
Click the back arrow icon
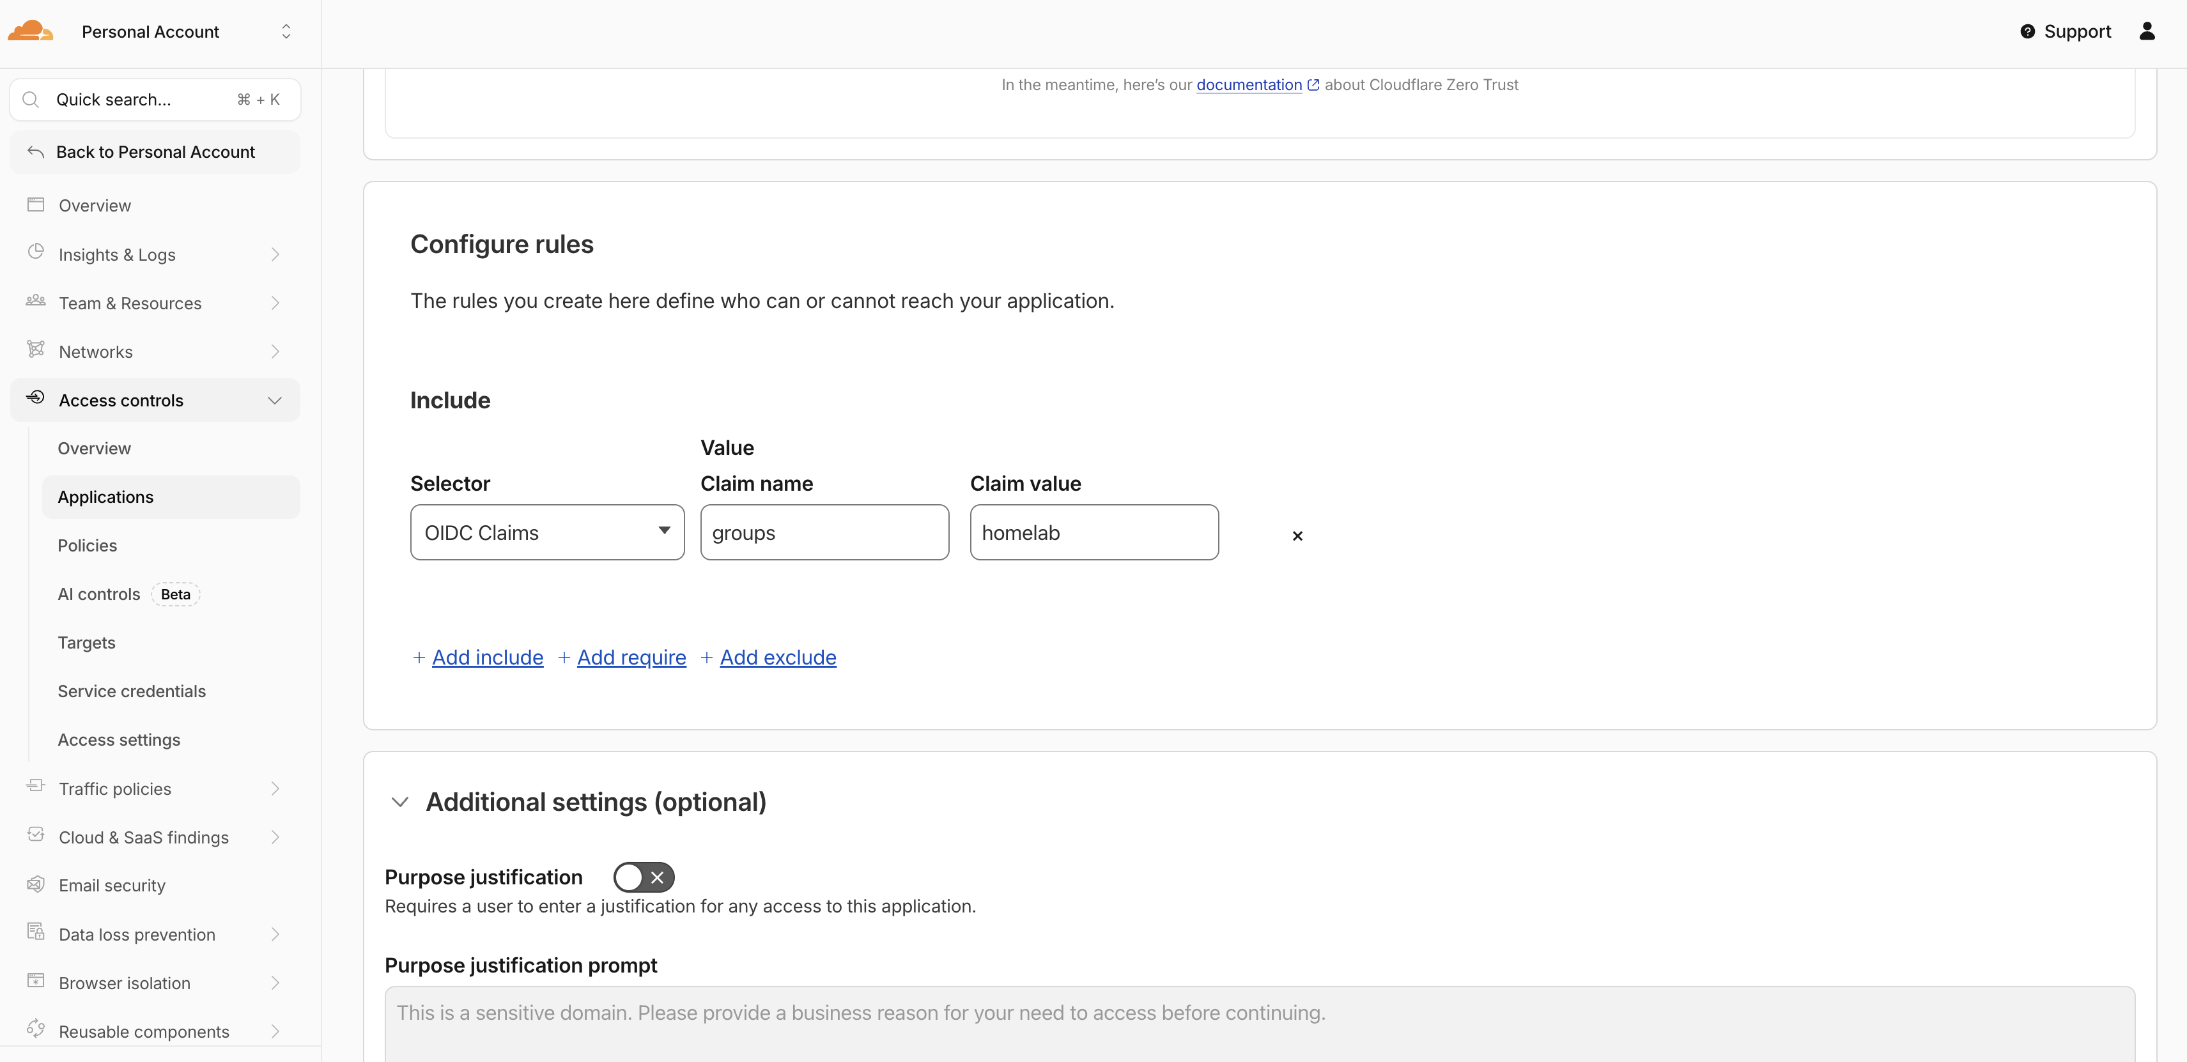[x=36, y=152]
